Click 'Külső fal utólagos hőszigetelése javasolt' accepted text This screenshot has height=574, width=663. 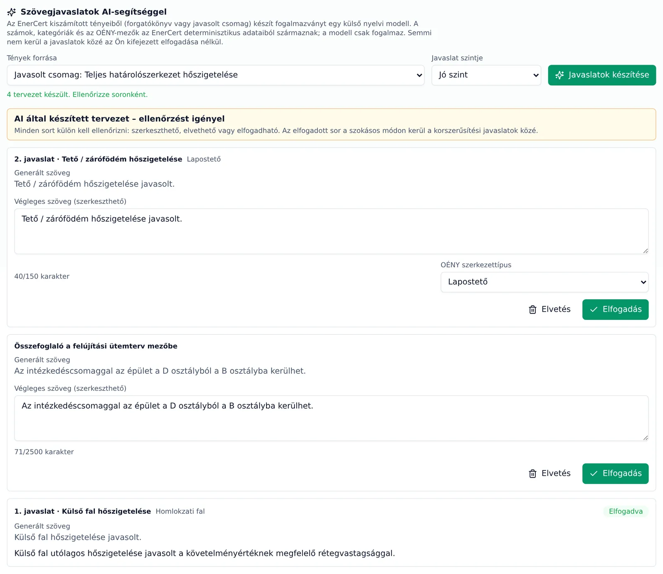tap(205, 554)
